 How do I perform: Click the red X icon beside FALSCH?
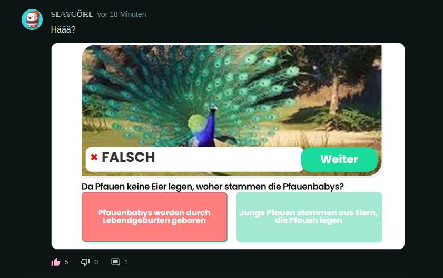94,157
